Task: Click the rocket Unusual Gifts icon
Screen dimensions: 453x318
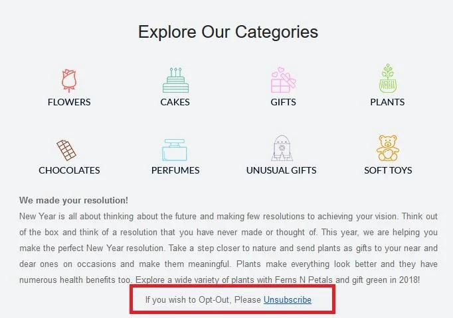Action: point(282,148)
